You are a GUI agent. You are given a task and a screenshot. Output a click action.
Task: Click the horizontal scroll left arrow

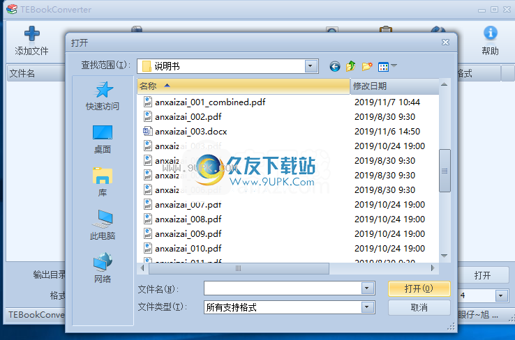(x=142, y=268)
